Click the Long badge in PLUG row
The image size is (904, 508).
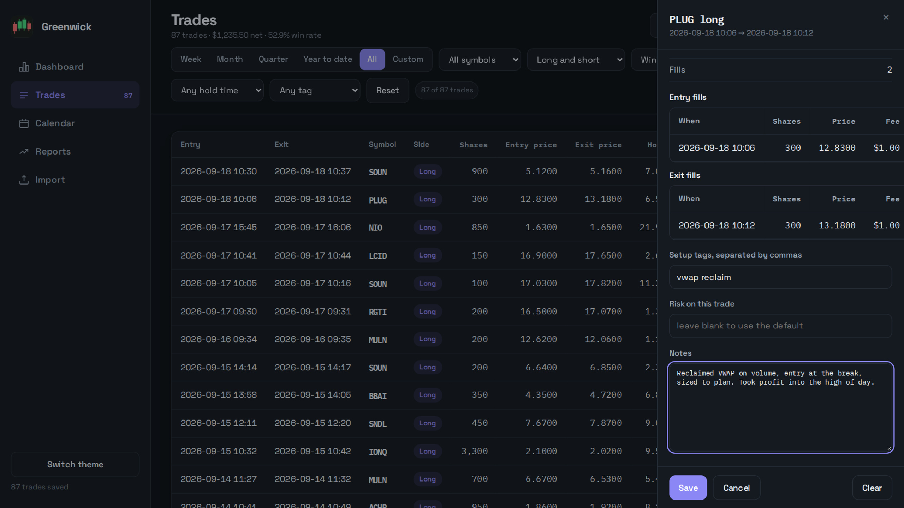(x=427, y=199)
